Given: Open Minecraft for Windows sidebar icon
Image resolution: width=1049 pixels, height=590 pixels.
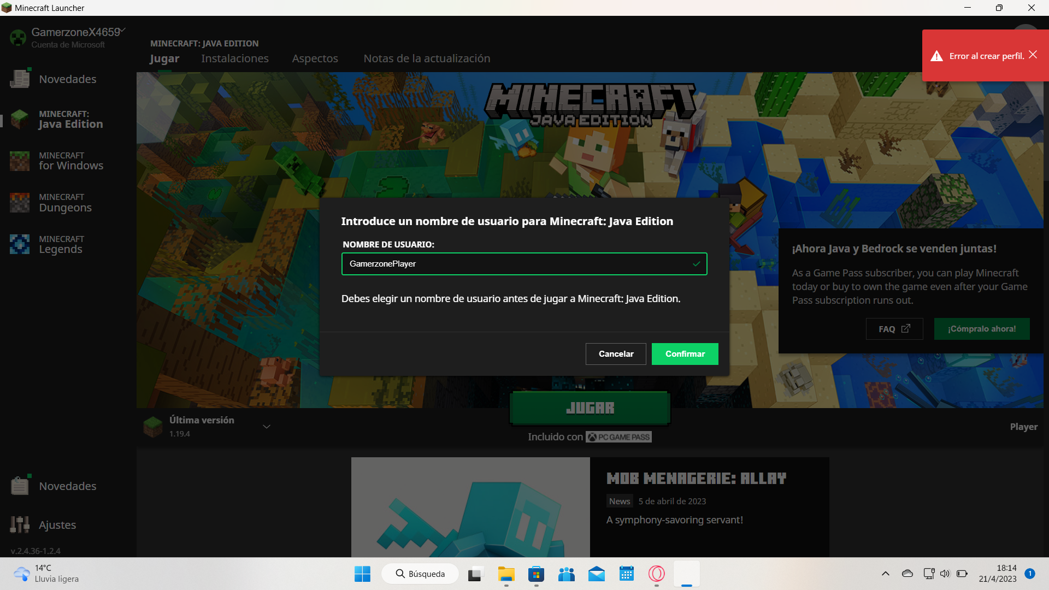Looking at the screenshot, I should [20, 161].
